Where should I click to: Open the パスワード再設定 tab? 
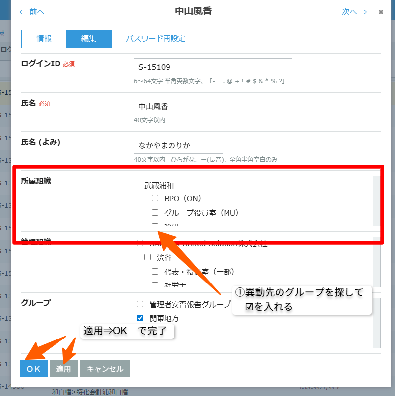point(156,39)
